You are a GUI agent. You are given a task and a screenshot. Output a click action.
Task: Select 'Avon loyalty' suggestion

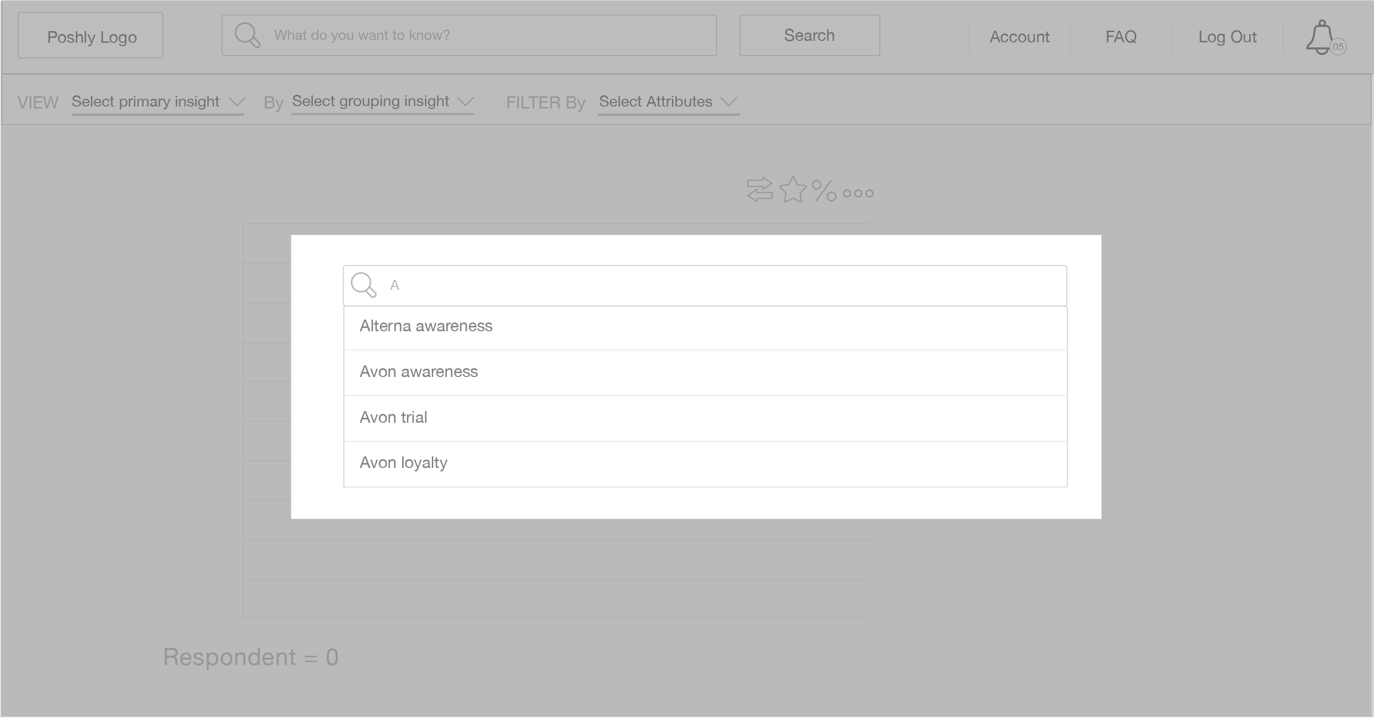click(x=705, y=464)
